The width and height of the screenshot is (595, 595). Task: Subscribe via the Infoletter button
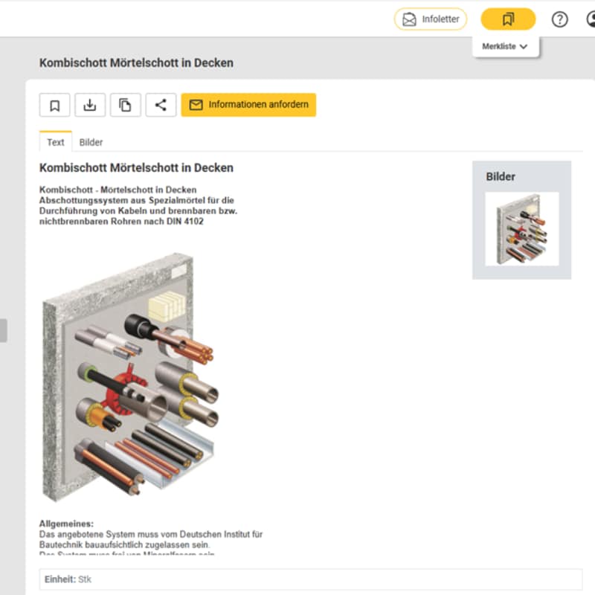[x=431, y=19]
